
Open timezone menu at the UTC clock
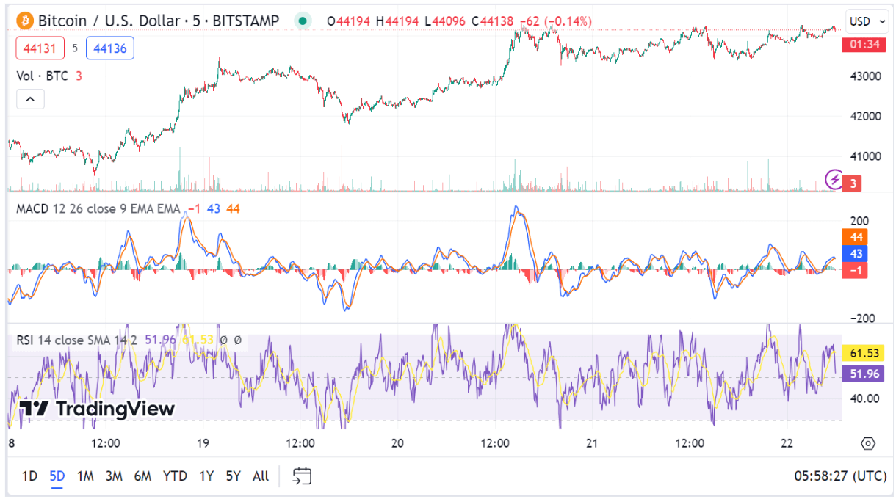840,476
